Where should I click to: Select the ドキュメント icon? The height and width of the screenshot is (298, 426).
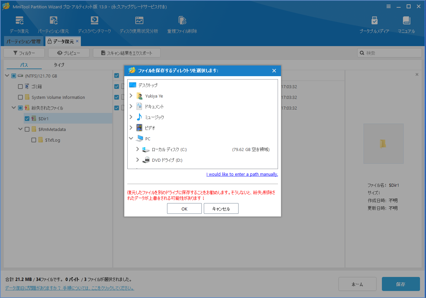click(x=139, y=107)
